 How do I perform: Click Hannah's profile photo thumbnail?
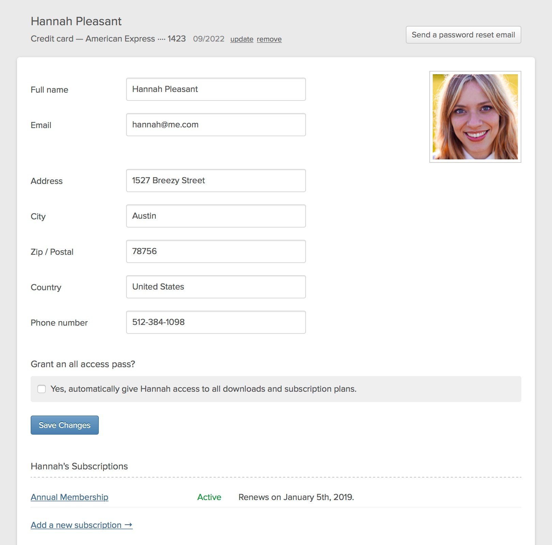point(475,117)
